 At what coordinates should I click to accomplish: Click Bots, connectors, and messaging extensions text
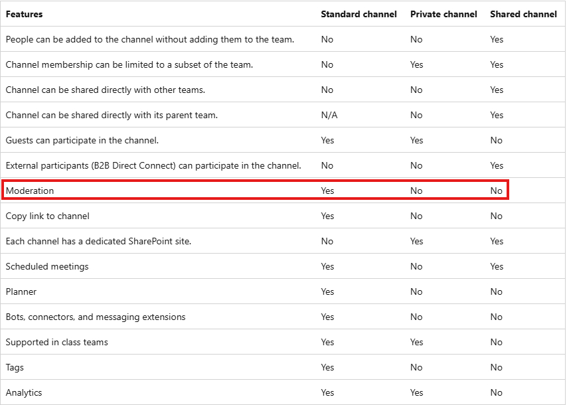pyautogui.click(x=96, y=317)
